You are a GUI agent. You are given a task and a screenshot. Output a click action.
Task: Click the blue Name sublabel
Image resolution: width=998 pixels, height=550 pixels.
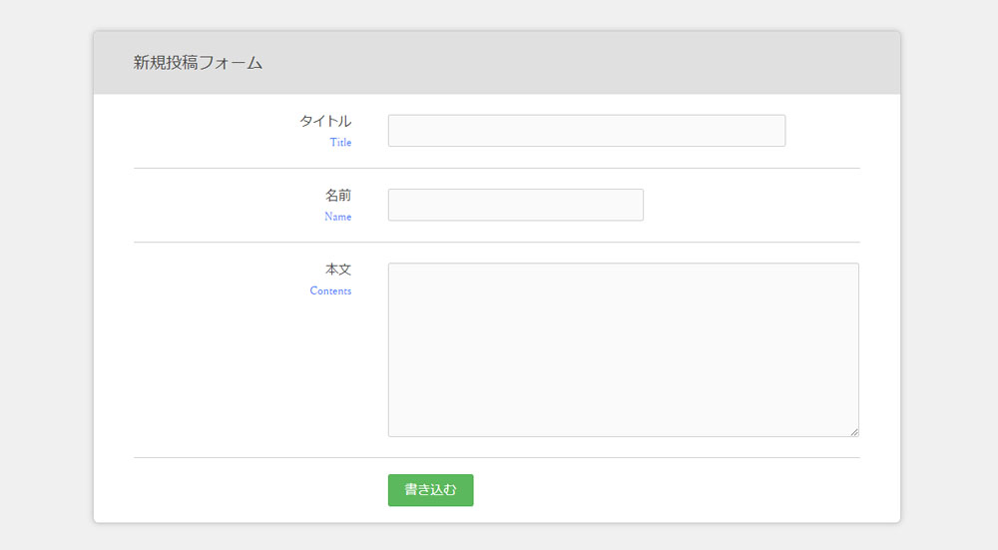click(338, 217)
